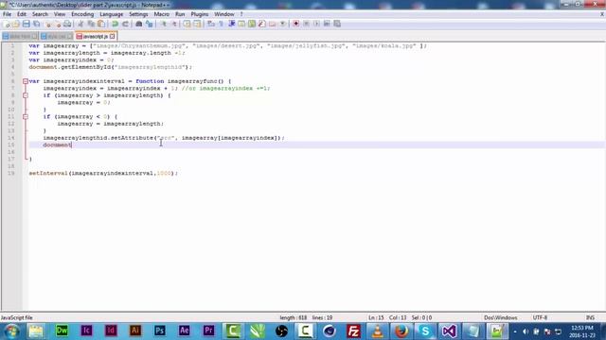Image resolution: width=606 pixels, height=340 pixels.
Task: Open the Search menu
Action: click(40, 14)
